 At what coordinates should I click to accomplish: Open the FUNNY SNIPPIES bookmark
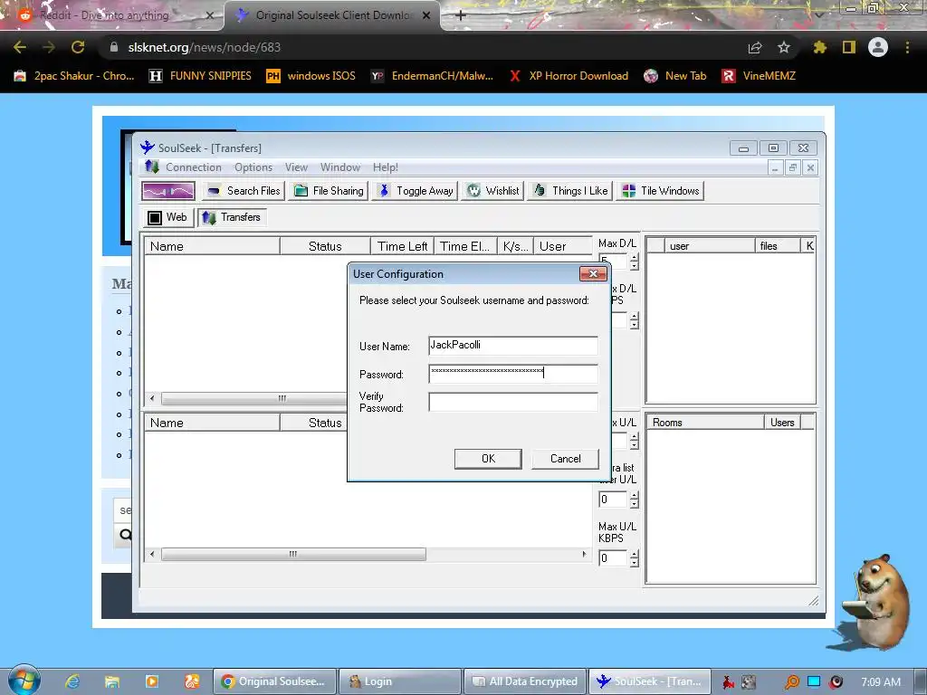[x=200, y=76]
